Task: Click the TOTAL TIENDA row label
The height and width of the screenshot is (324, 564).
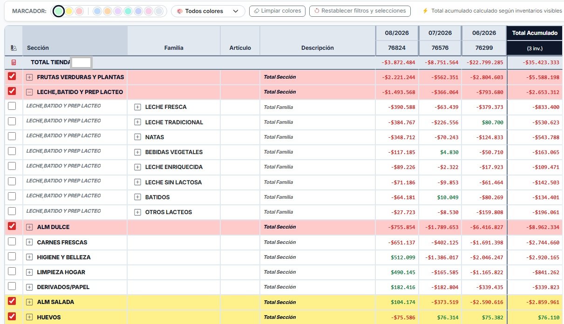Action: [51, 62]
